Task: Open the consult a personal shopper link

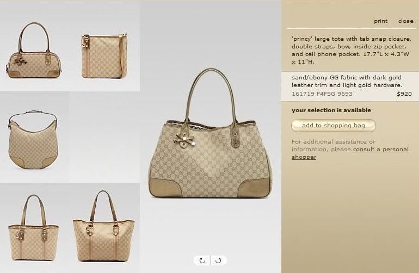Action: tap(350, 153)
